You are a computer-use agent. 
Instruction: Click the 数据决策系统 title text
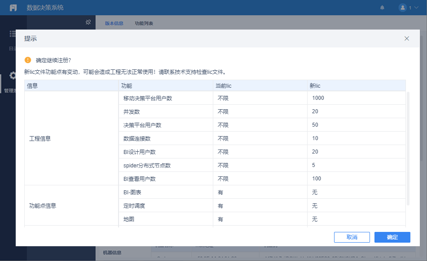click(x=45, y=8)
